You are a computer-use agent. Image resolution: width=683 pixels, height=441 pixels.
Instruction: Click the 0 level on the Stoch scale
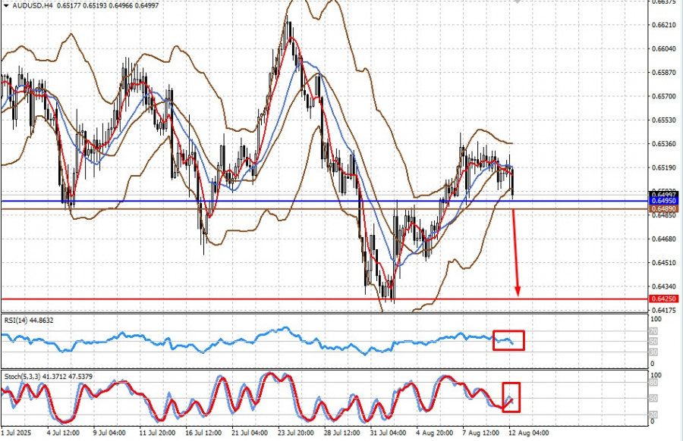[x=652, y=421]
